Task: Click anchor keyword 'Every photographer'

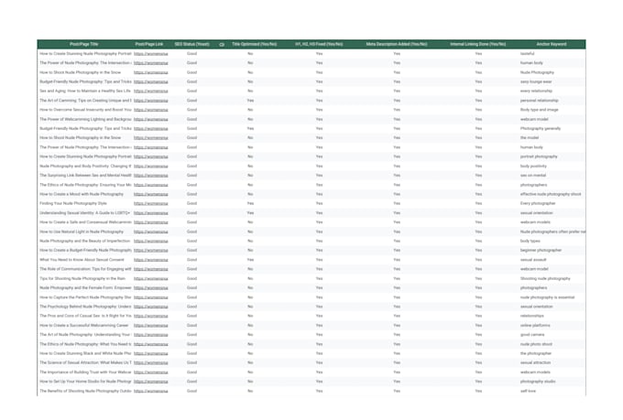Action: [x=538, y=203]
